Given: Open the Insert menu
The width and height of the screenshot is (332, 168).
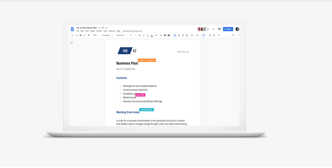Looking at the screenshot, I should pos(93,31).
